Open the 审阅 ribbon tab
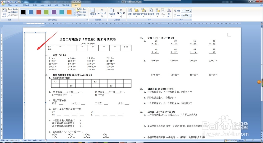Image resolution: width=263 pixels, height=143 pixels. 49,5
